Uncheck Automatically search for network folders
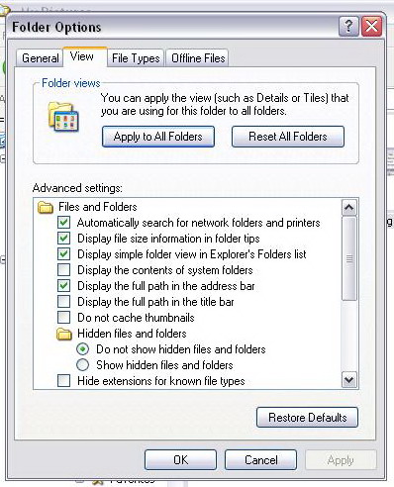This screenshot has height=487, width=394. point(63,223)
